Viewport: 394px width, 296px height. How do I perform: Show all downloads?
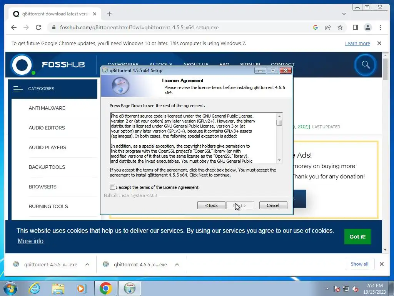tap(360, 264)
